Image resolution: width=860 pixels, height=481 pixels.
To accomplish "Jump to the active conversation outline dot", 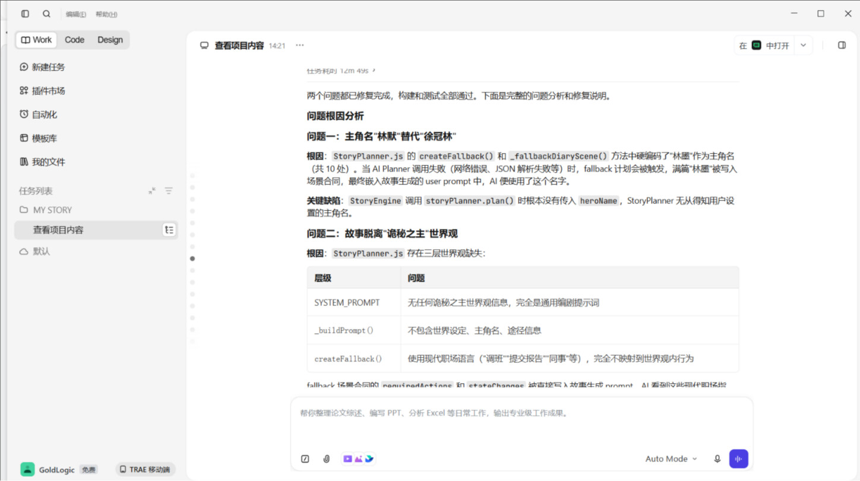I will (192, 259).
